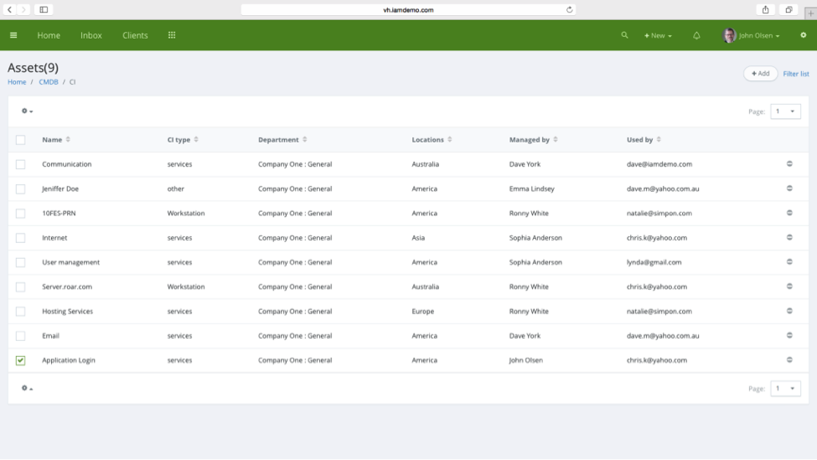Image resolution: width=817 pixels, height=460 pixels.
Task: Reload page using browser refresh icon
Action: click(x=570, y=10)
